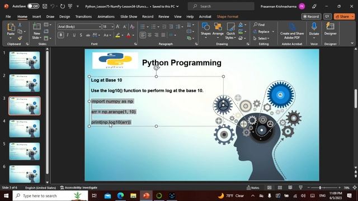Click Find in Editing group

[260, 25]
